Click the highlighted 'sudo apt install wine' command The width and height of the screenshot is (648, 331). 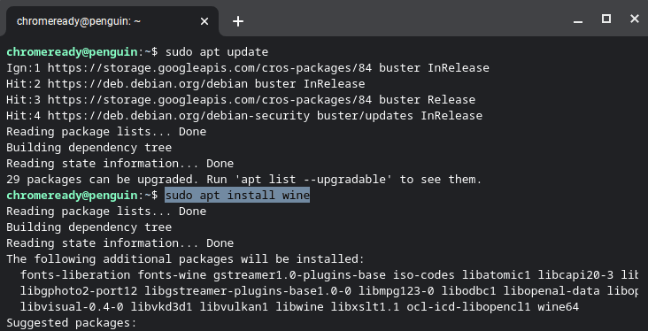click(x=237, y=195)
